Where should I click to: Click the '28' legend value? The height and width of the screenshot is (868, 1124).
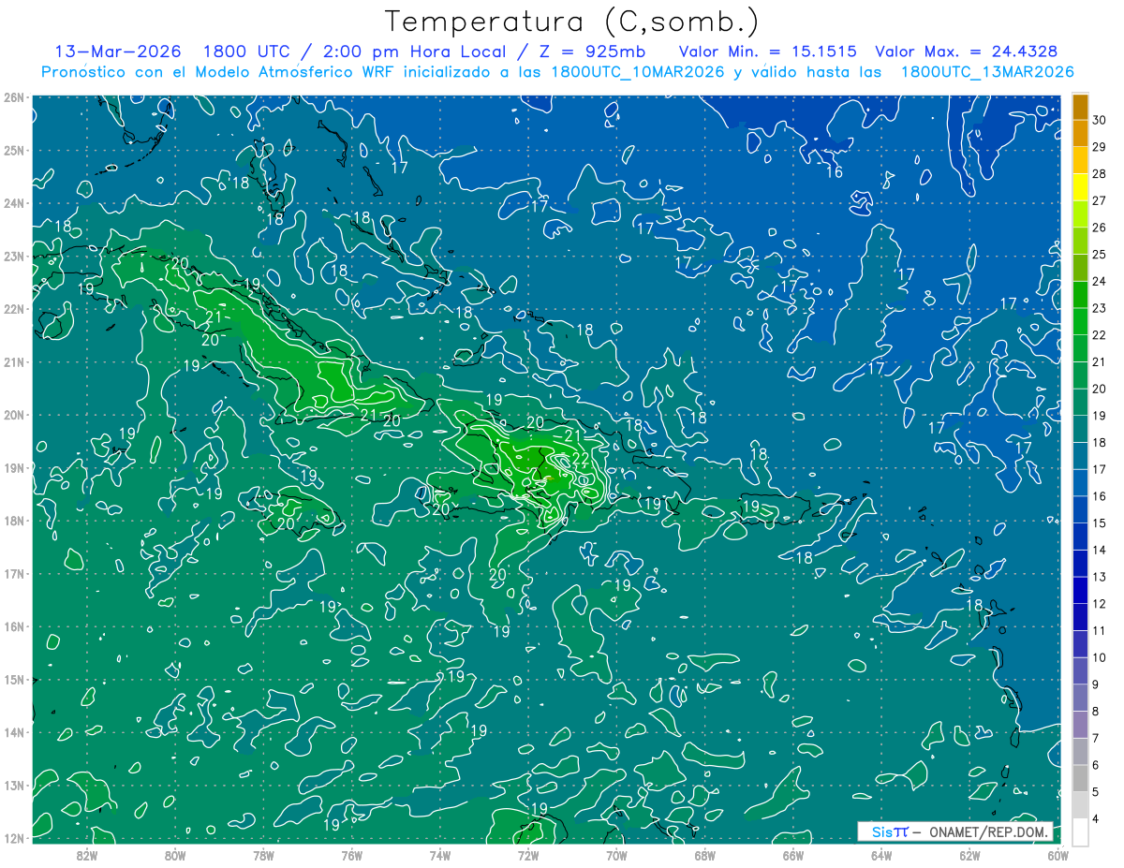click(1100, 174)
